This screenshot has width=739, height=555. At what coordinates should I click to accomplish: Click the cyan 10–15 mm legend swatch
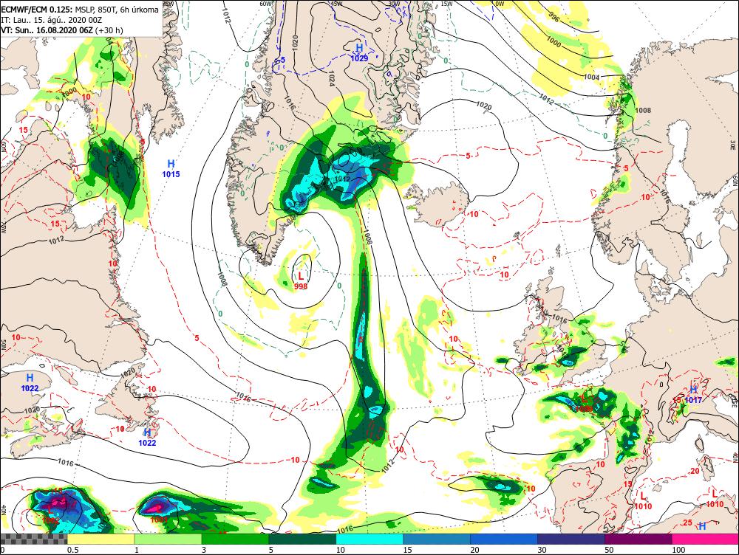(369, 539)
